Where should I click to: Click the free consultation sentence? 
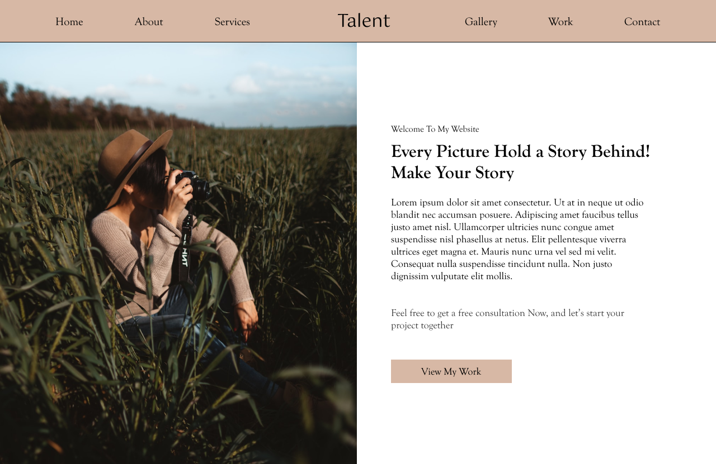[507, 319]
